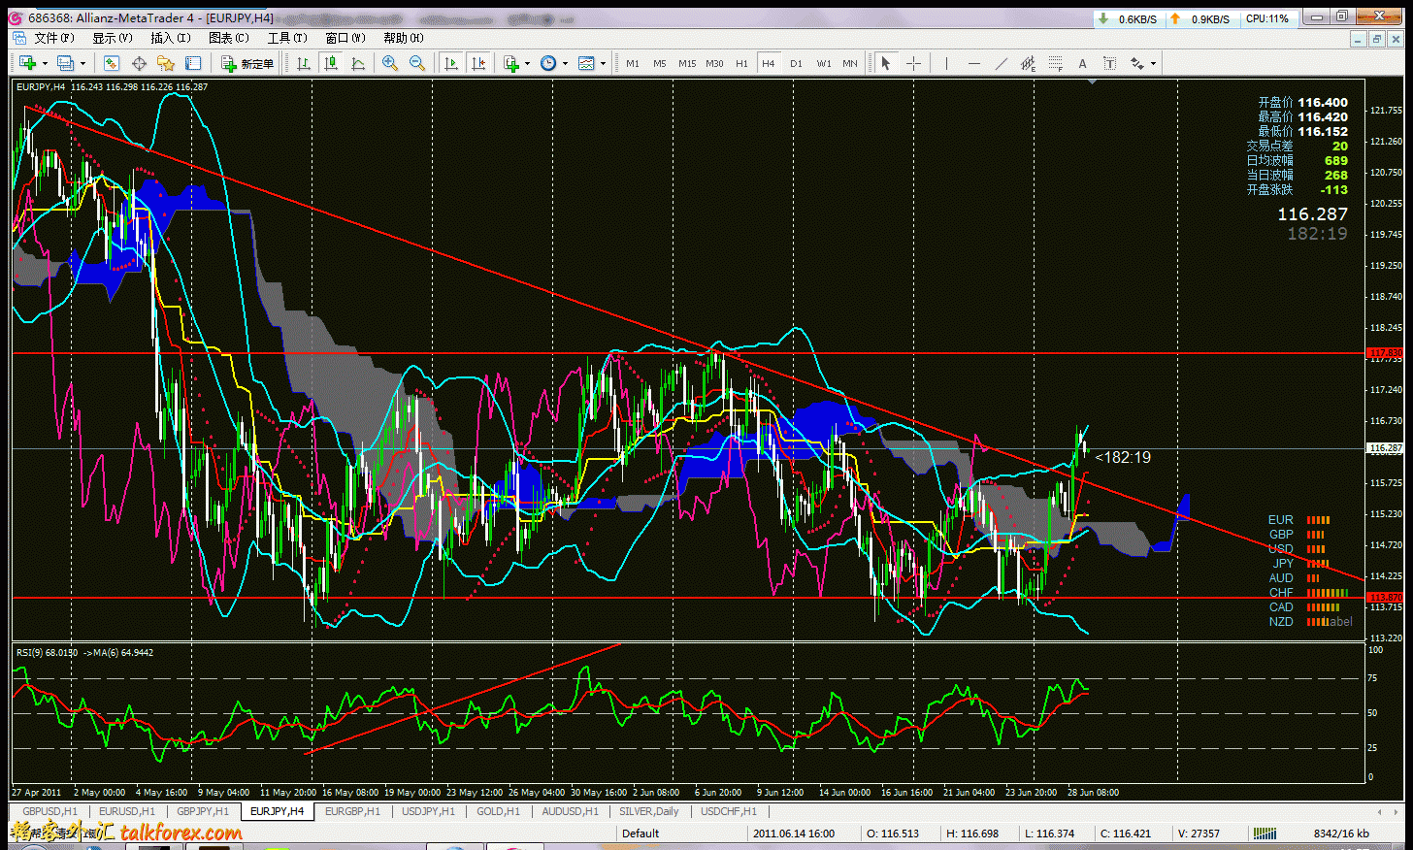The width and height of the screenshot is (1413, 850).
Task: Click the CPU:11% indicator
Action: pos(1267,18)
